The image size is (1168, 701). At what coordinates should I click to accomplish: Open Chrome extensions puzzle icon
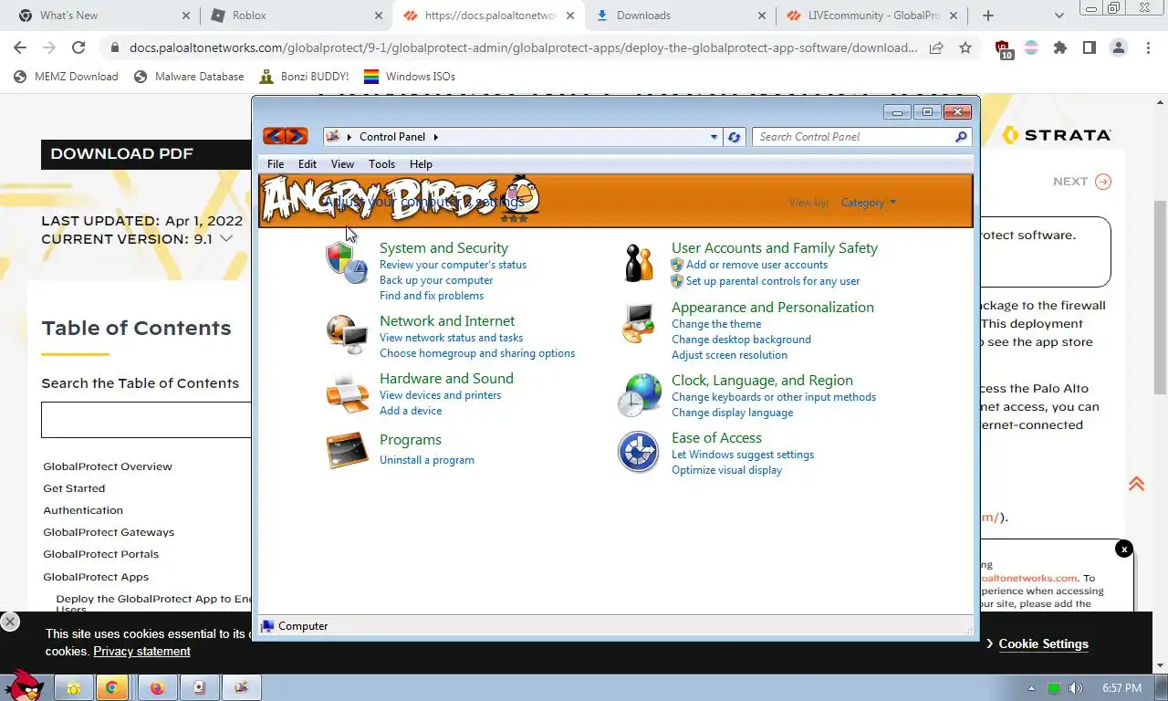[1060, 47]
